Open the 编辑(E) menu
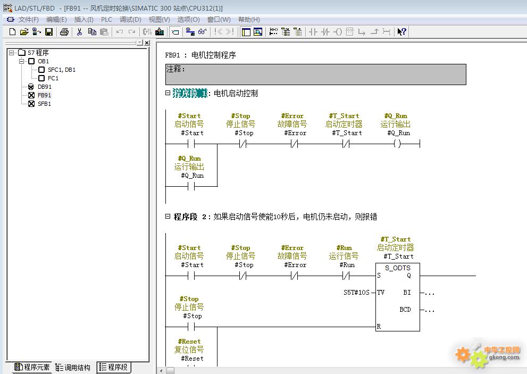This screenshot has height=374, width=527. tap(56, 20)
